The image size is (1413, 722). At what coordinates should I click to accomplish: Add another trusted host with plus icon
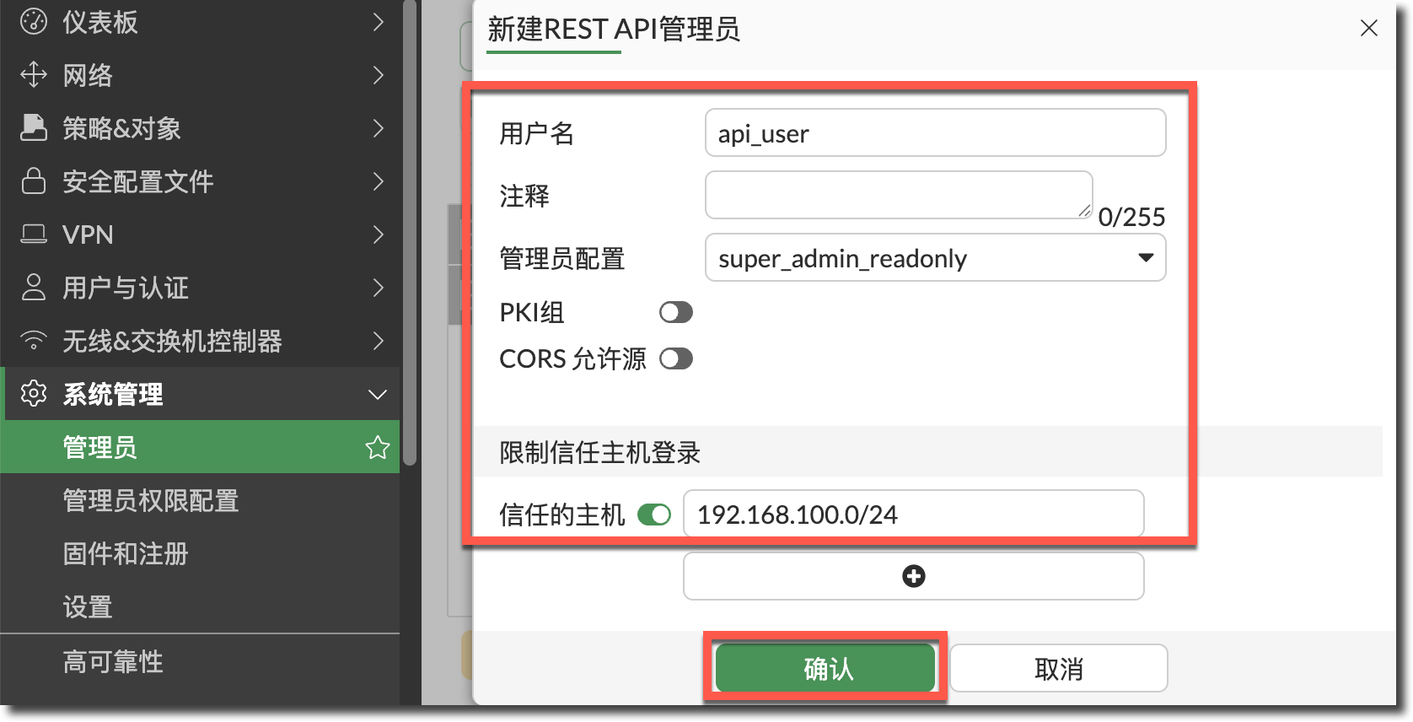[913, 576]
